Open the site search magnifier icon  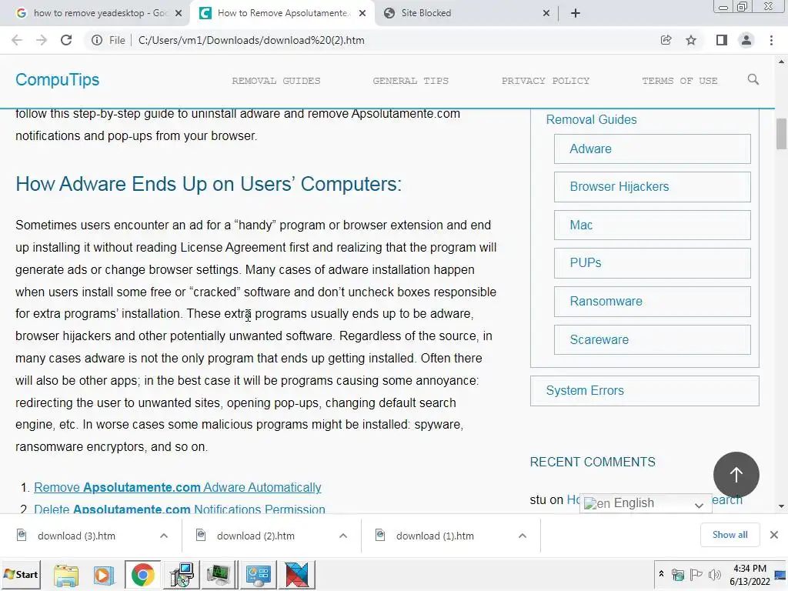pos(753,79)
